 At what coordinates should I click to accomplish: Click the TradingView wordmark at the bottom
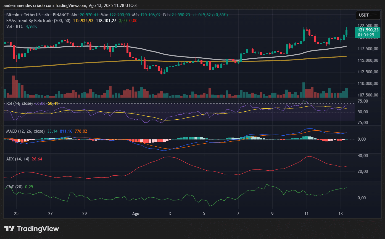pyautogui.click(x=38, y=228)
